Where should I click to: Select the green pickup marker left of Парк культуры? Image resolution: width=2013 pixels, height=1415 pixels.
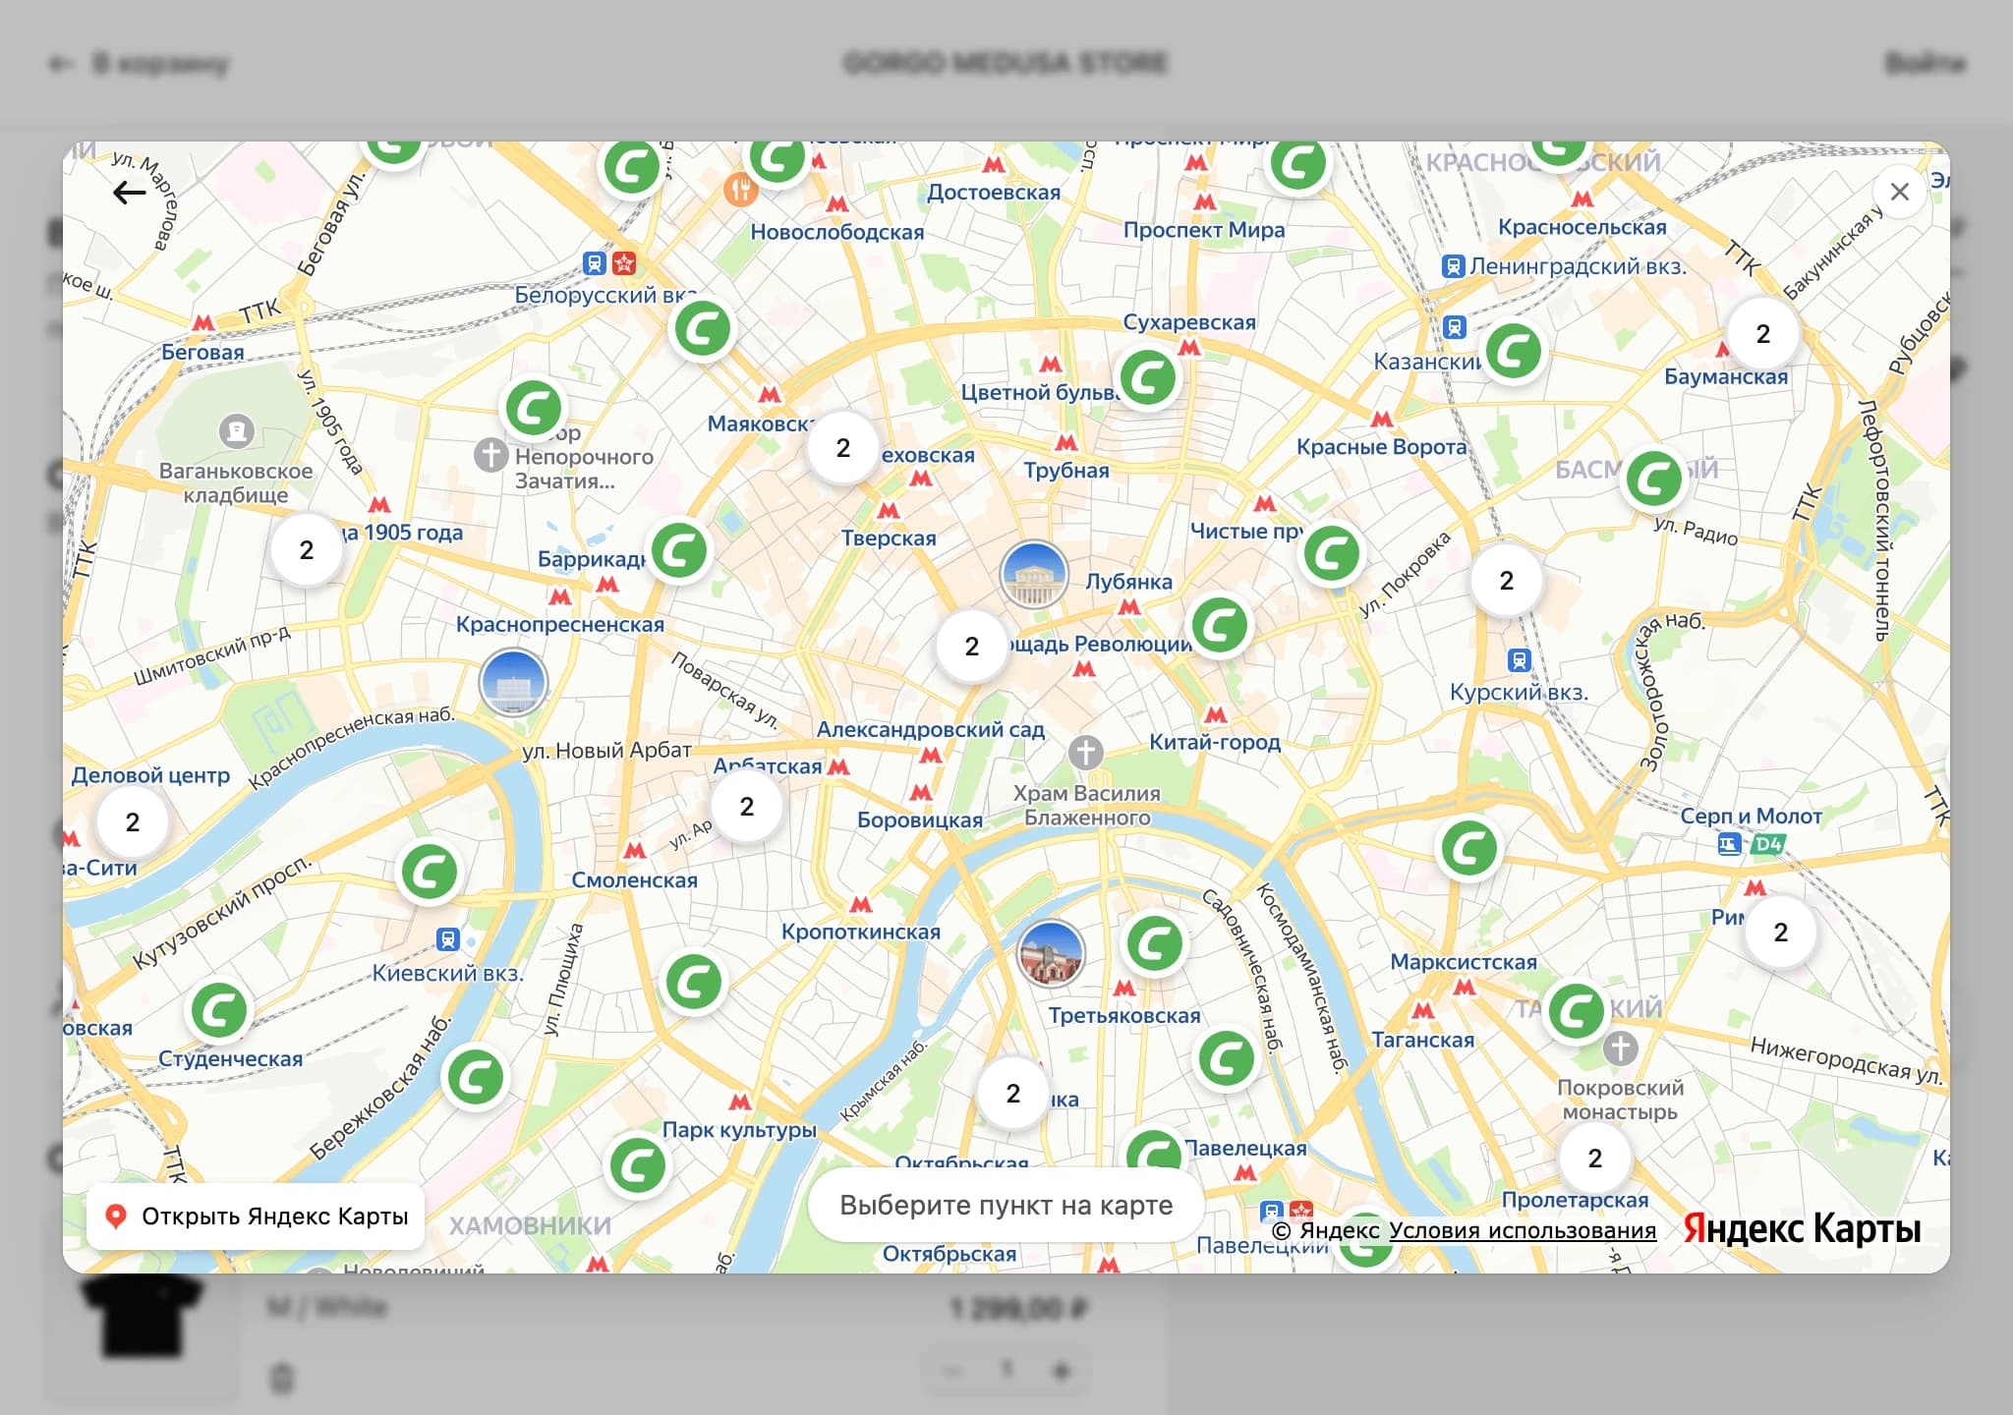tap(638, 1166)
